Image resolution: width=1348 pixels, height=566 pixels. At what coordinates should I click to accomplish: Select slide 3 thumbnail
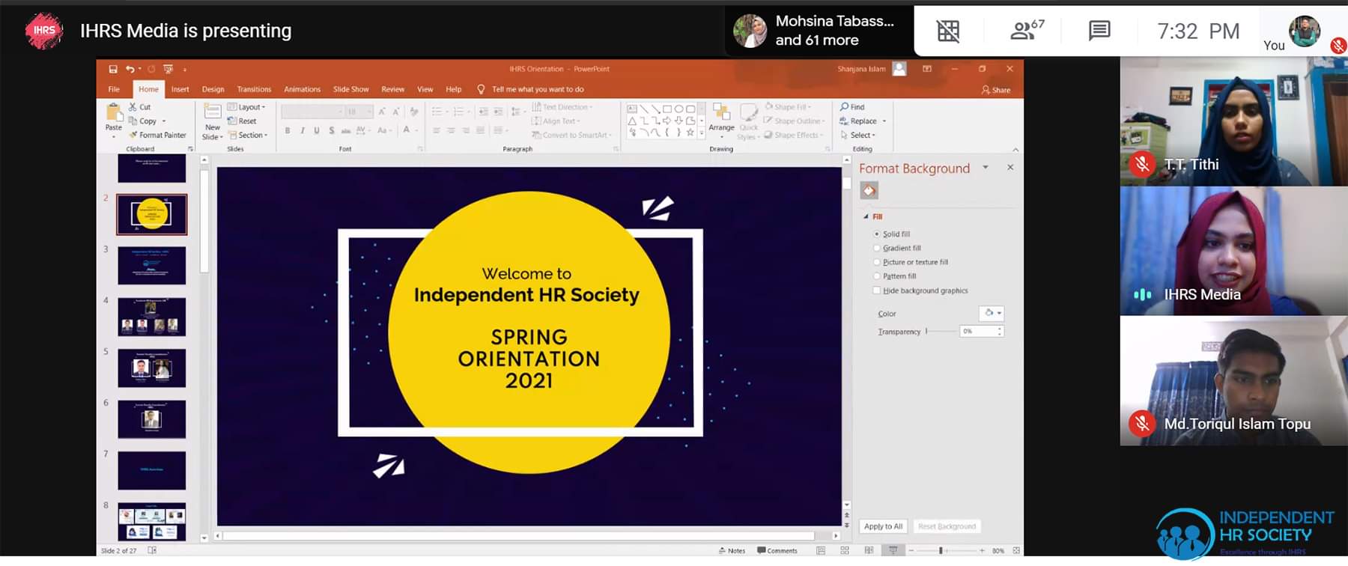[152, 265]
